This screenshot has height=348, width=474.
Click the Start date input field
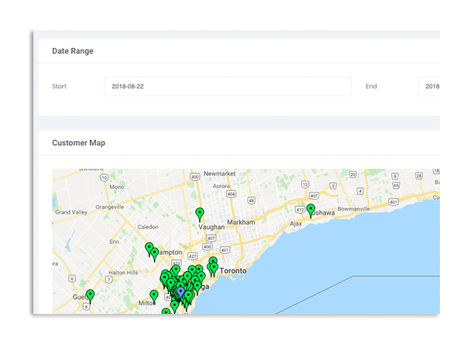click(x=227, y=87)
